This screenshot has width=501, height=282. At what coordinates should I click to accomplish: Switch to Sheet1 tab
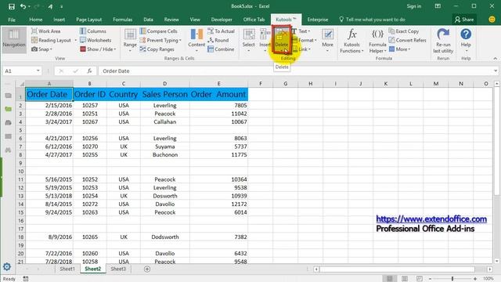tap(67, 269)
